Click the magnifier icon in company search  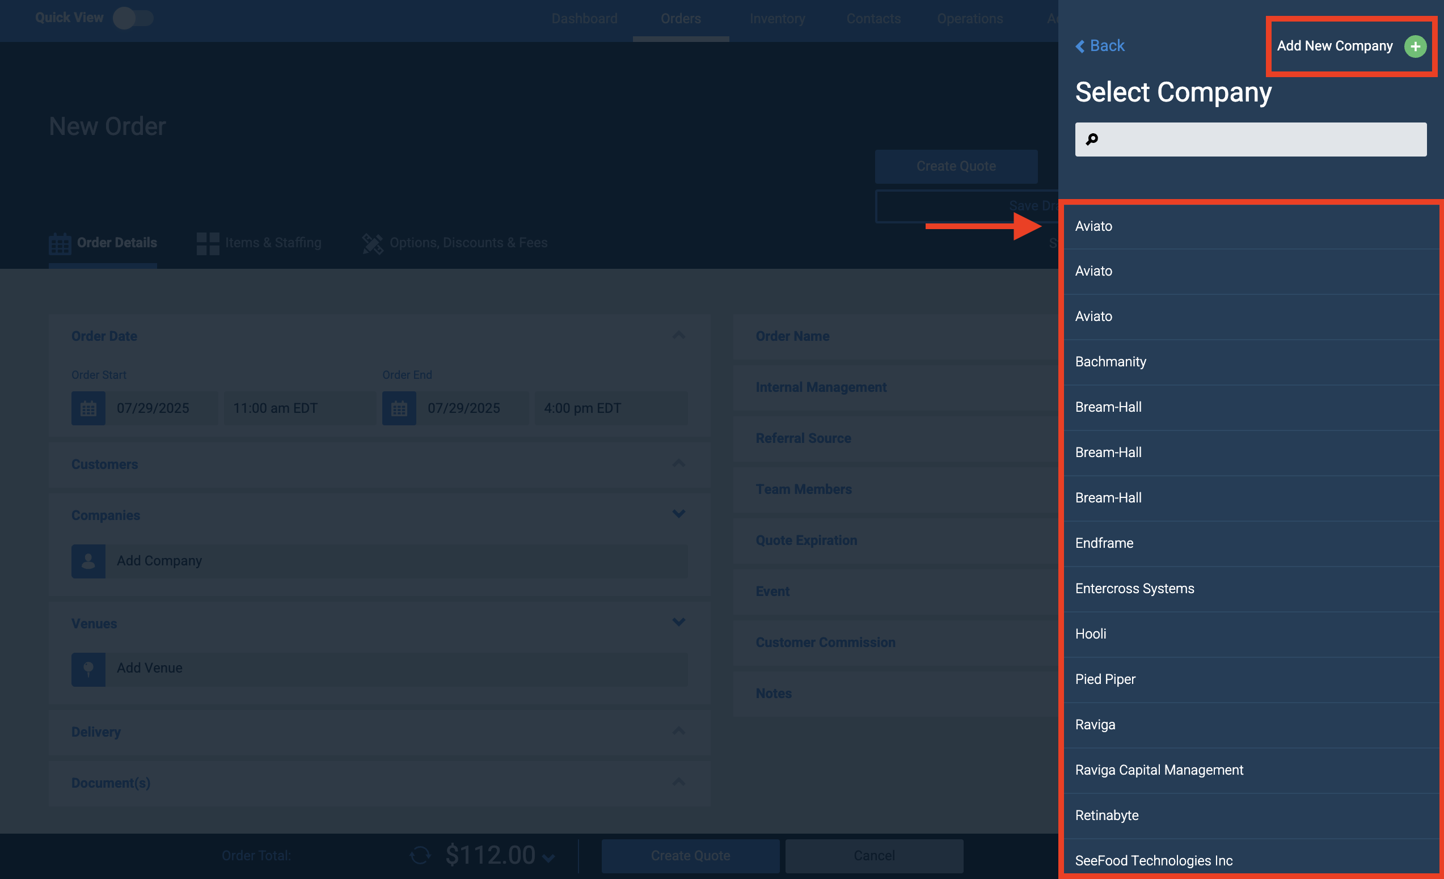1092,140
